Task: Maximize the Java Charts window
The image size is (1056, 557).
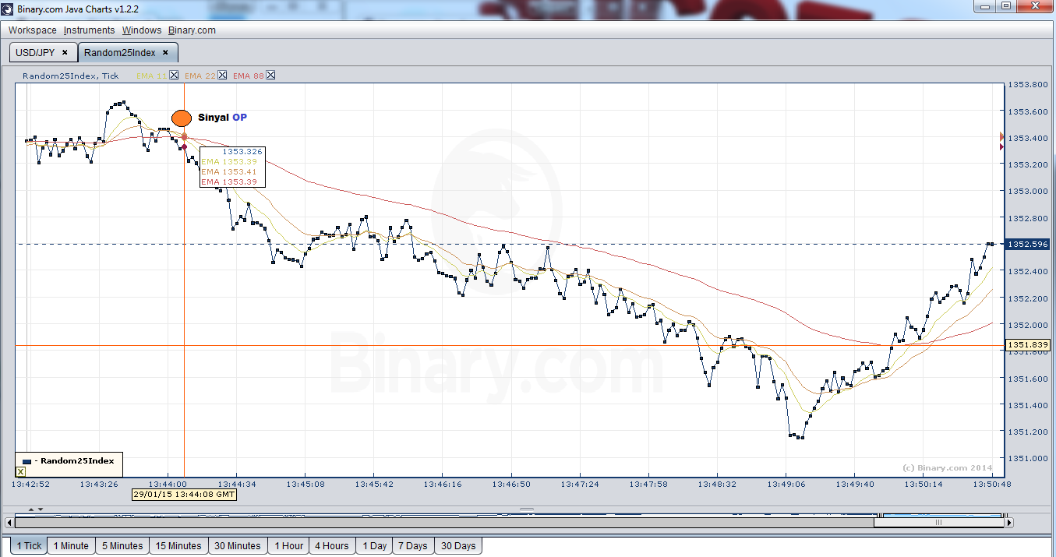Action: click(x=1006, y=6)
